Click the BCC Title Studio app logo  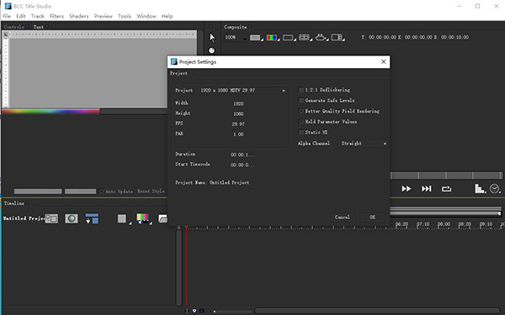(8, 6)
